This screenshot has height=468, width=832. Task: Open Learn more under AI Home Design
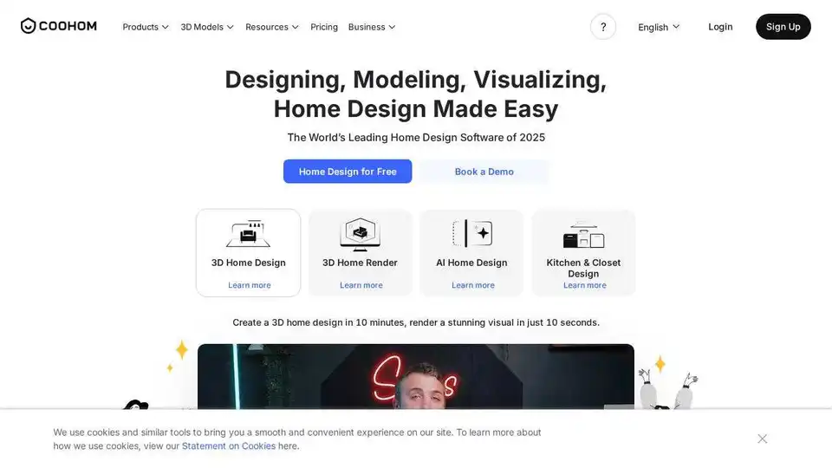(472, 285)
